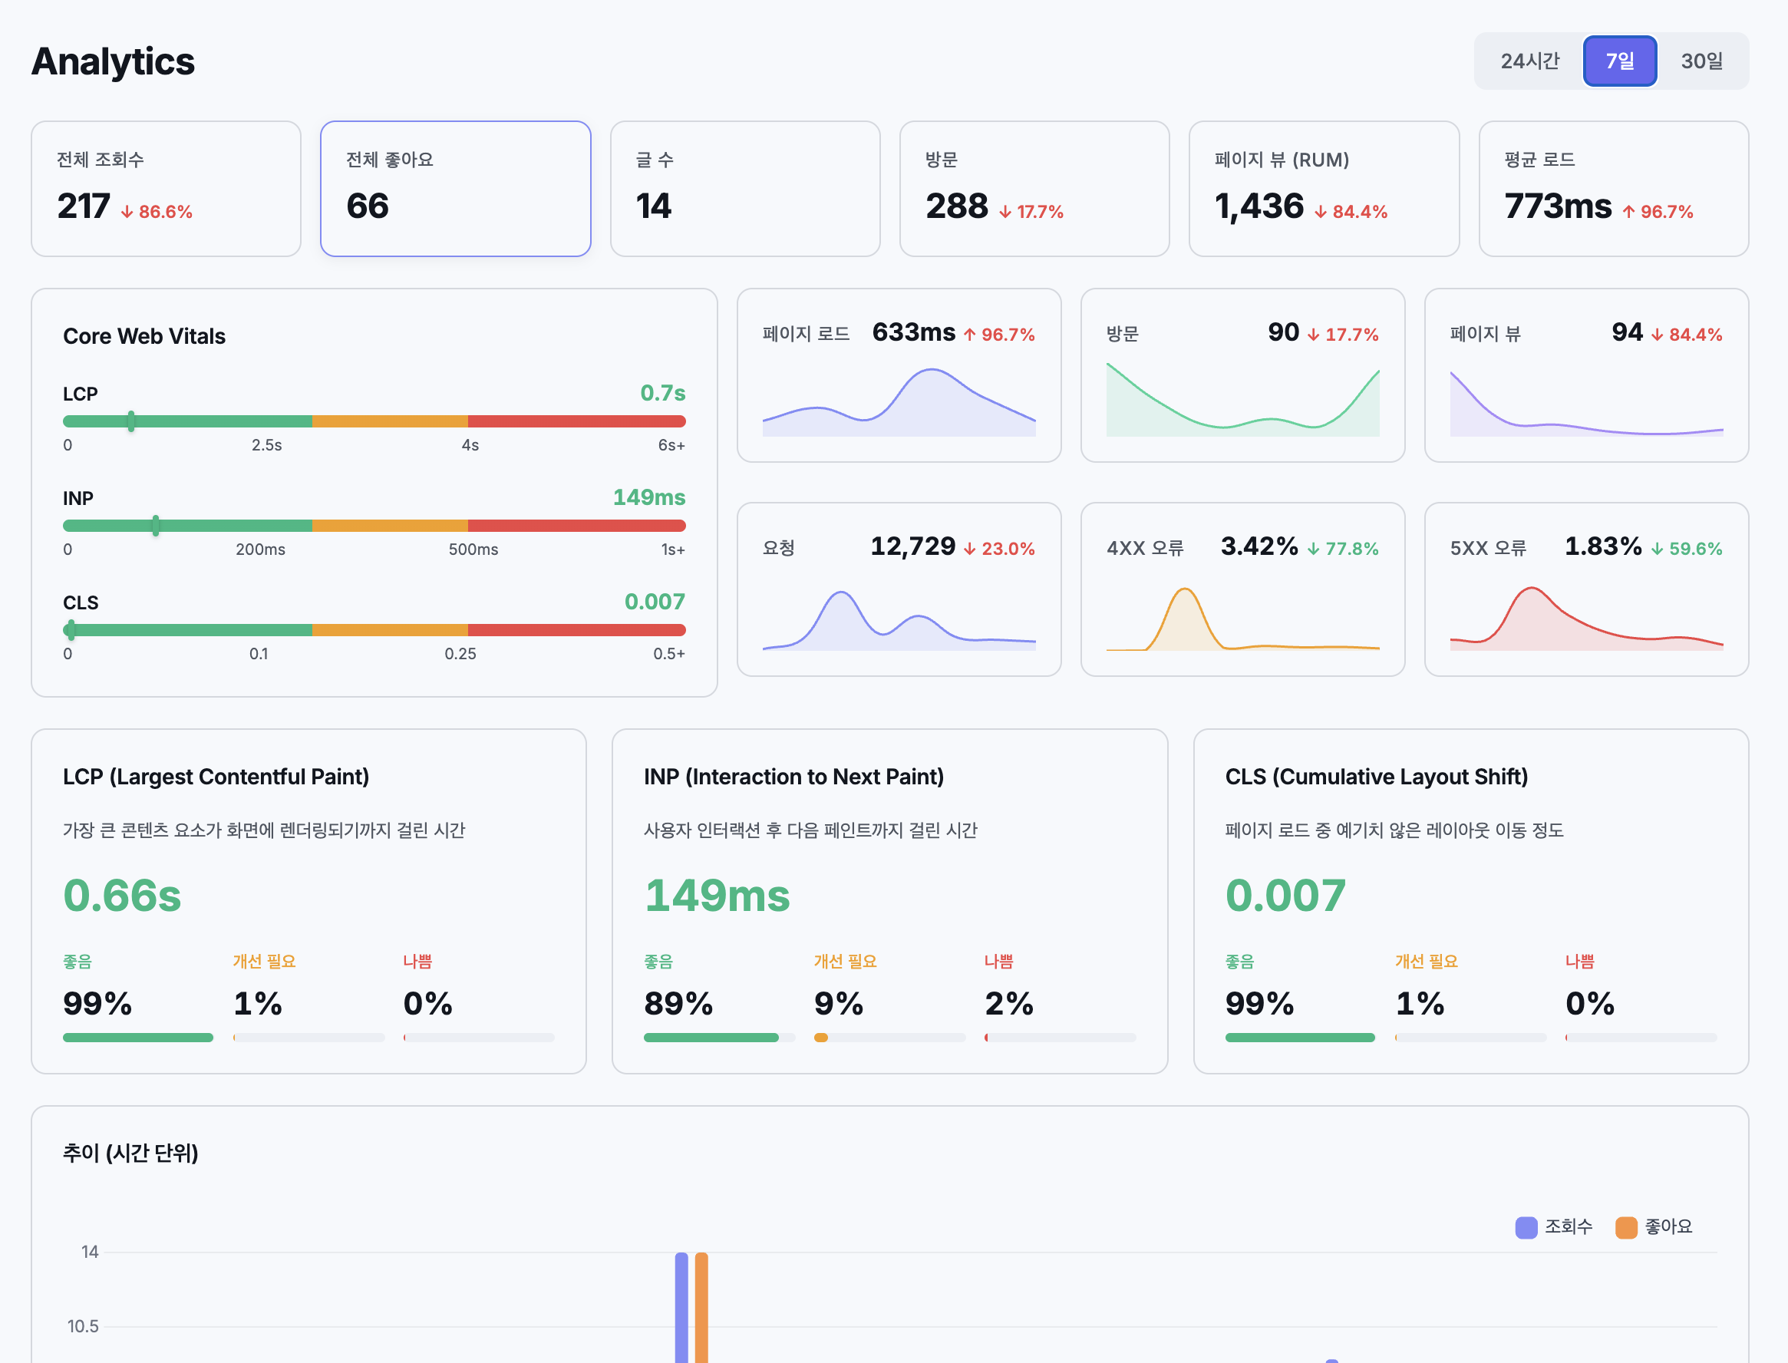
Task: Click the 페이지 뷰 (RUM) stat card
Action: pyautogui.click(x=1323, y=188)
